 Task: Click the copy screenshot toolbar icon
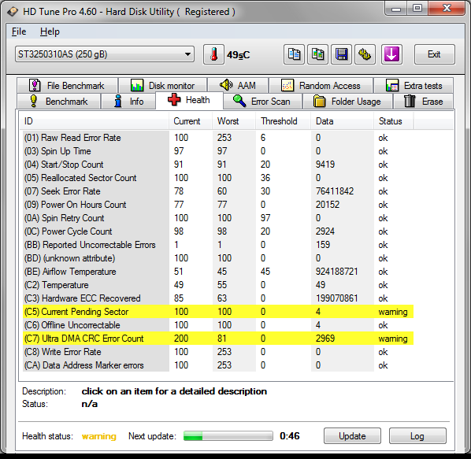(317, 54)
